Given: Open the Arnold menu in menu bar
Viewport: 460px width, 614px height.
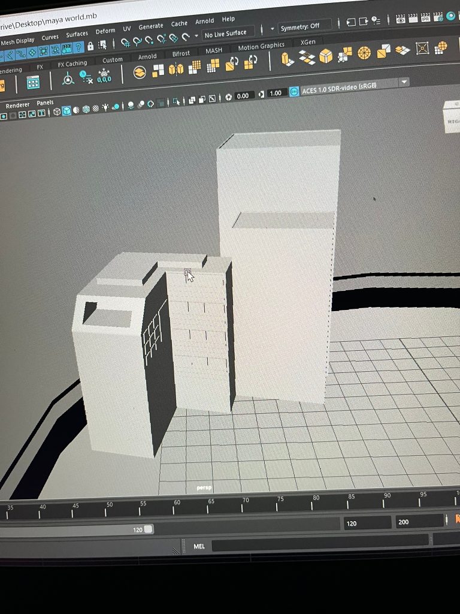Looking at the screenshot, I should tap(205, 21).
